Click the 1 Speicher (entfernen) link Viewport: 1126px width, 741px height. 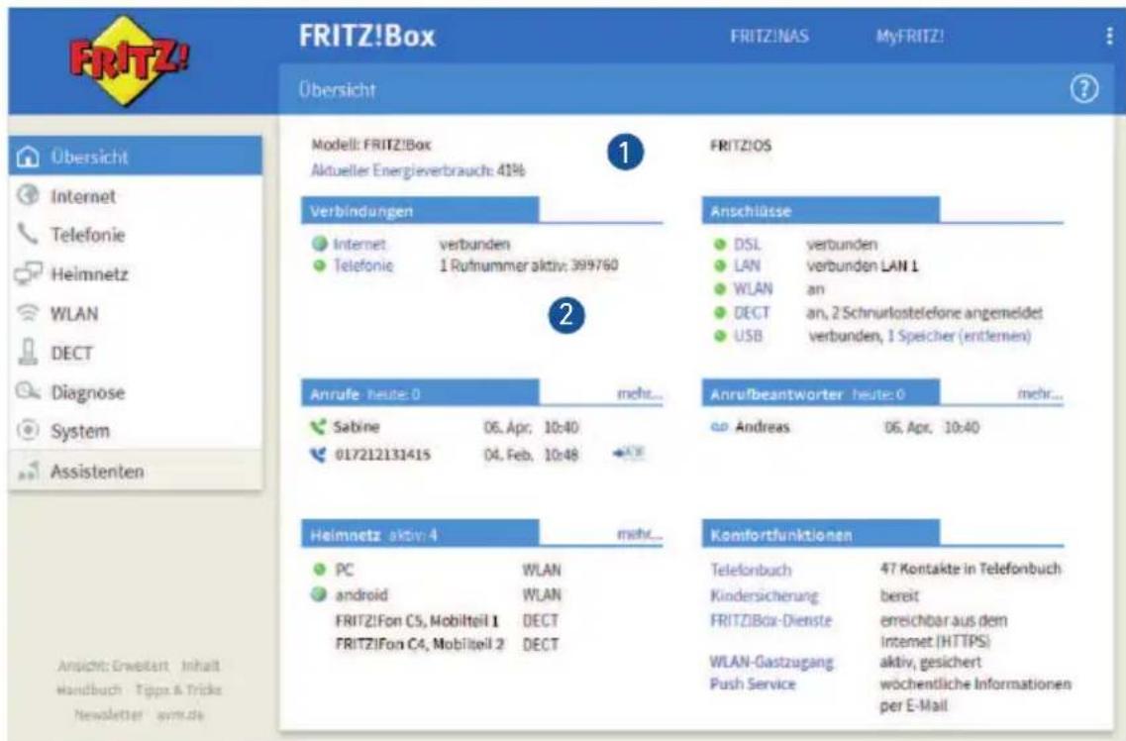pyautogui.click(x=960, y=335)
